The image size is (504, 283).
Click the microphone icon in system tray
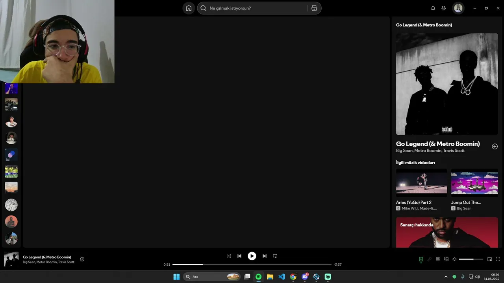click(463, 277)
